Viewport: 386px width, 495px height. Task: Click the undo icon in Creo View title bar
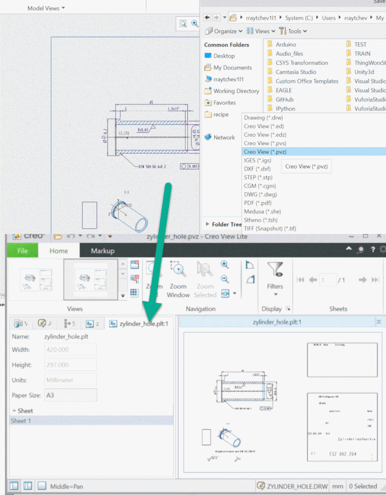coord(71,236)
